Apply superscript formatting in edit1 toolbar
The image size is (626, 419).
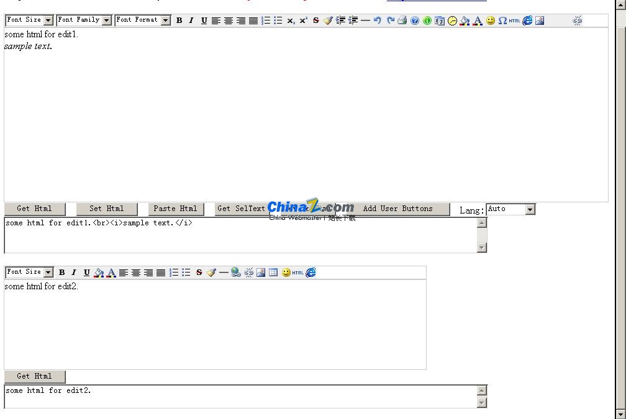(304, 20)
